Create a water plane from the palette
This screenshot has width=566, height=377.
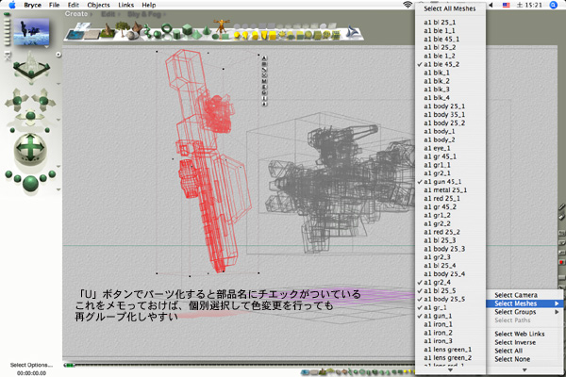coord(75,35)
